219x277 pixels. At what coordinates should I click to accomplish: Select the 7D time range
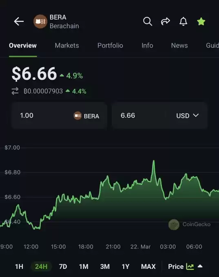pyautogui.click(x=63, y=266)
